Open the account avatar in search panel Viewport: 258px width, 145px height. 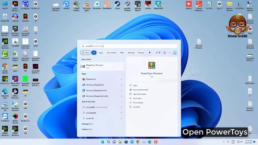[164, 53]
